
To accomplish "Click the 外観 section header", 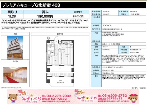I will (15, 34).
